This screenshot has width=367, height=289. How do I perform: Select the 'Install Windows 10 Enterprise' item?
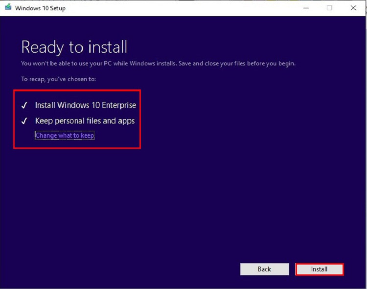click(85, 105)
